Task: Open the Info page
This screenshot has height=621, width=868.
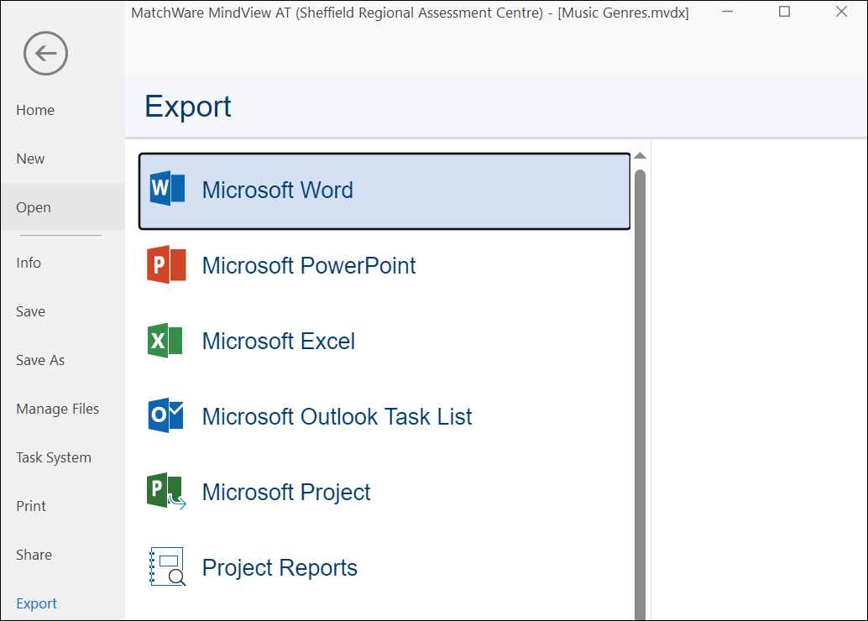Action: point(29,263)
